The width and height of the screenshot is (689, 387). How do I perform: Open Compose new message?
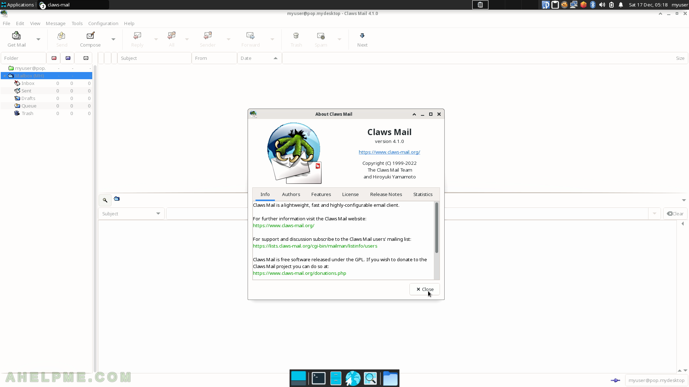click(90, 39)
